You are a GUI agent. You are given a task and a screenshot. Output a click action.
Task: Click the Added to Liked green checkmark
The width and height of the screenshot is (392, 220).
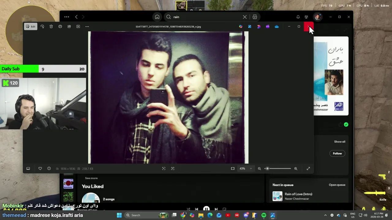(x=346, y=124)
